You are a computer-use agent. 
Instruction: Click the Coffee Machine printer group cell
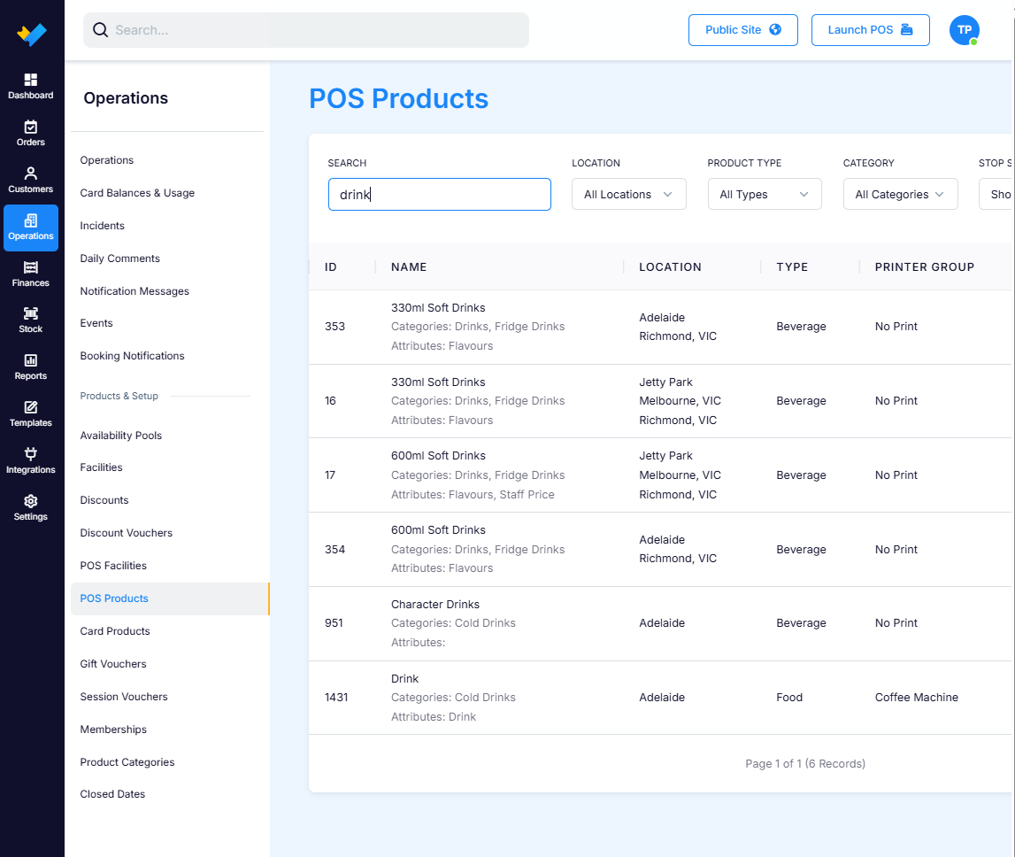917,698
